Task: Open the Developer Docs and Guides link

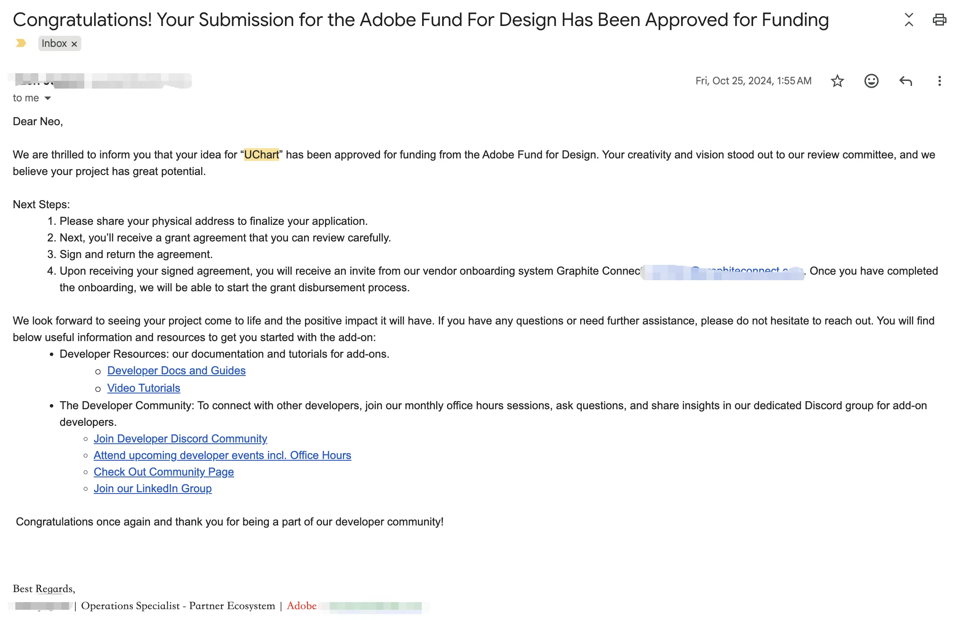Action: coord(176,370)
